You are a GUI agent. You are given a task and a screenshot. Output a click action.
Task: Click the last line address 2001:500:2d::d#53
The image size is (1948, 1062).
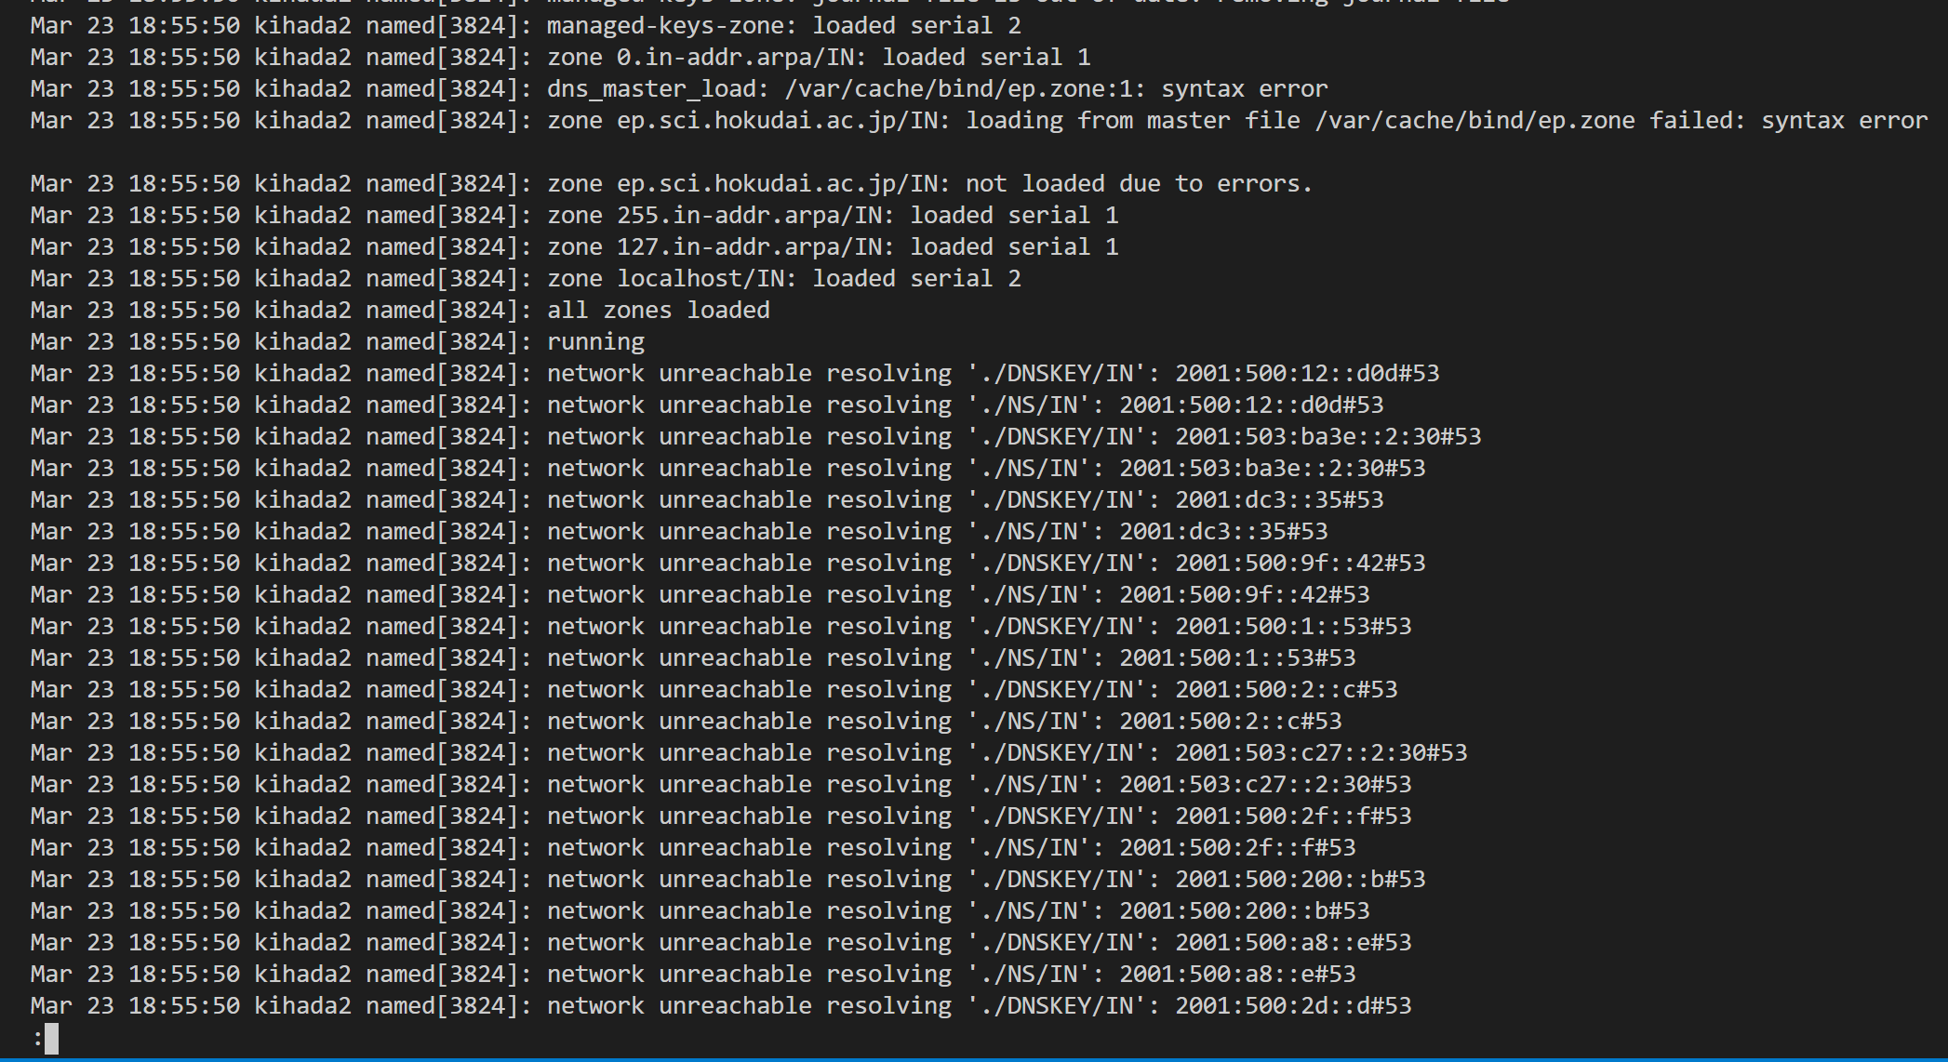[1293, 1005]
